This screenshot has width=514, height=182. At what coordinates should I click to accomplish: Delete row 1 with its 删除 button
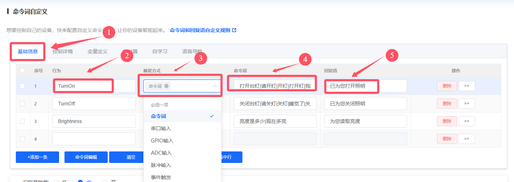click(447, 86)
